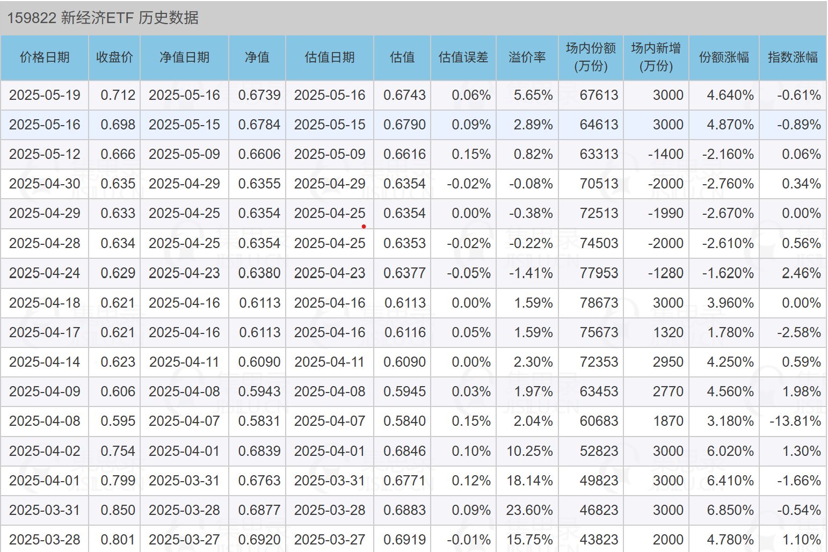Click the 估值日期 column header
828x552 pixels.
click(x=330, y=57)
